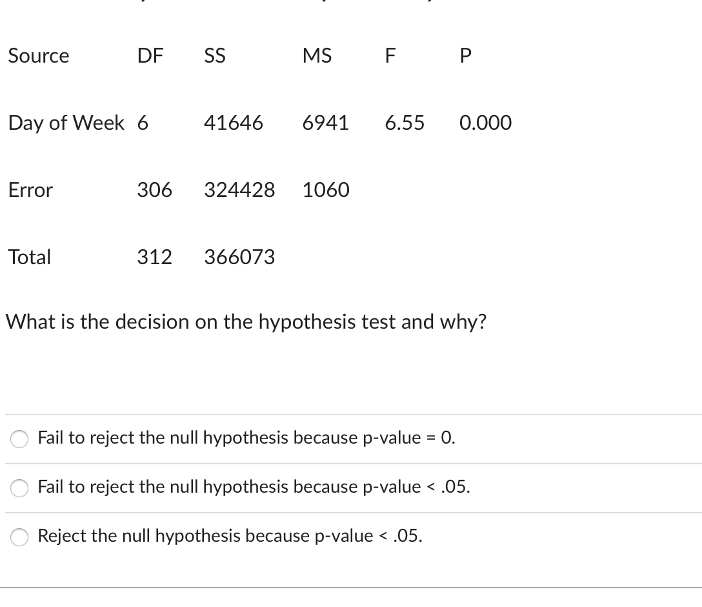Image resolution: width=702 pixels, height=607 pixels.
Task: Click the question text about the hypothesis test
Action: pyautogui.click(x=246, y=322)
